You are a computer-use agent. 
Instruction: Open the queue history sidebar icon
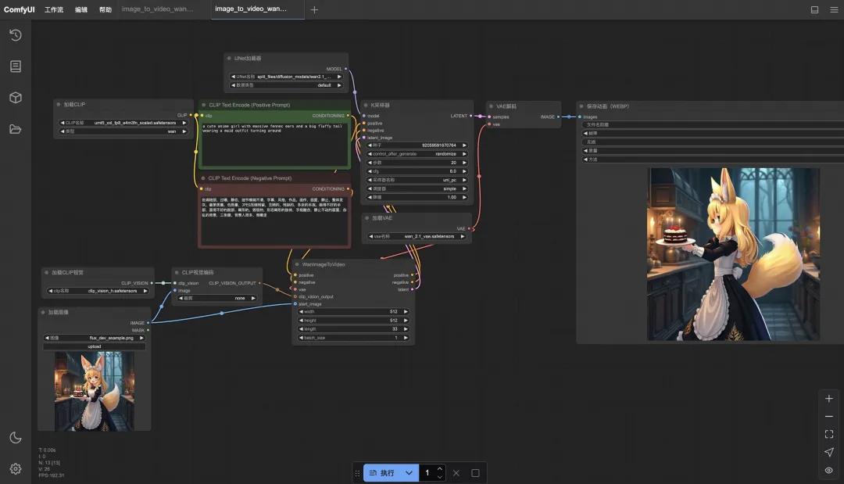(x=16, y=35)
